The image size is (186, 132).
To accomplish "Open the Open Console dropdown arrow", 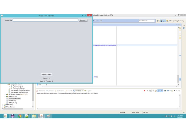I will pyautogui.click(x=174, y=91).
